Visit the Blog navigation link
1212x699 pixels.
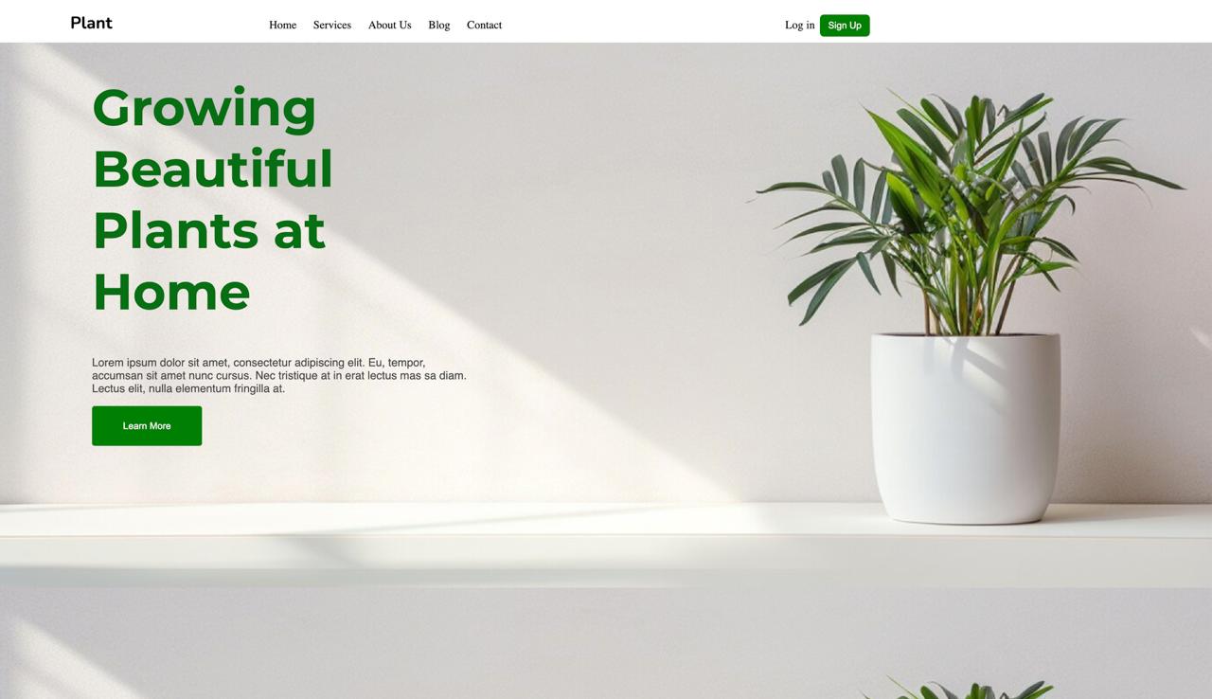[438, 25]
